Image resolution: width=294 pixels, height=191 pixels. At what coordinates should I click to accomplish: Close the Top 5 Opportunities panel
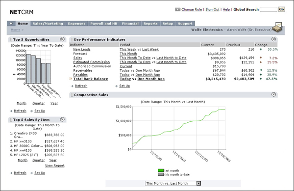(62, 39)
